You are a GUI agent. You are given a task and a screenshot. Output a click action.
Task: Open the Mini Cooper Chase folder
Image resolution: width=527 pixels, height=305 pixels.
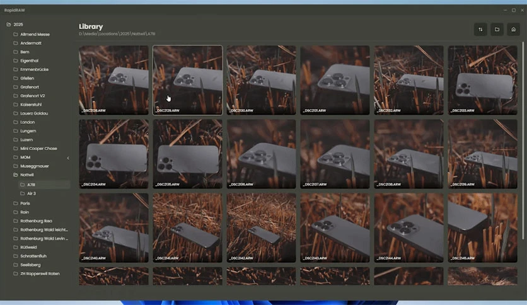(40, 148)
